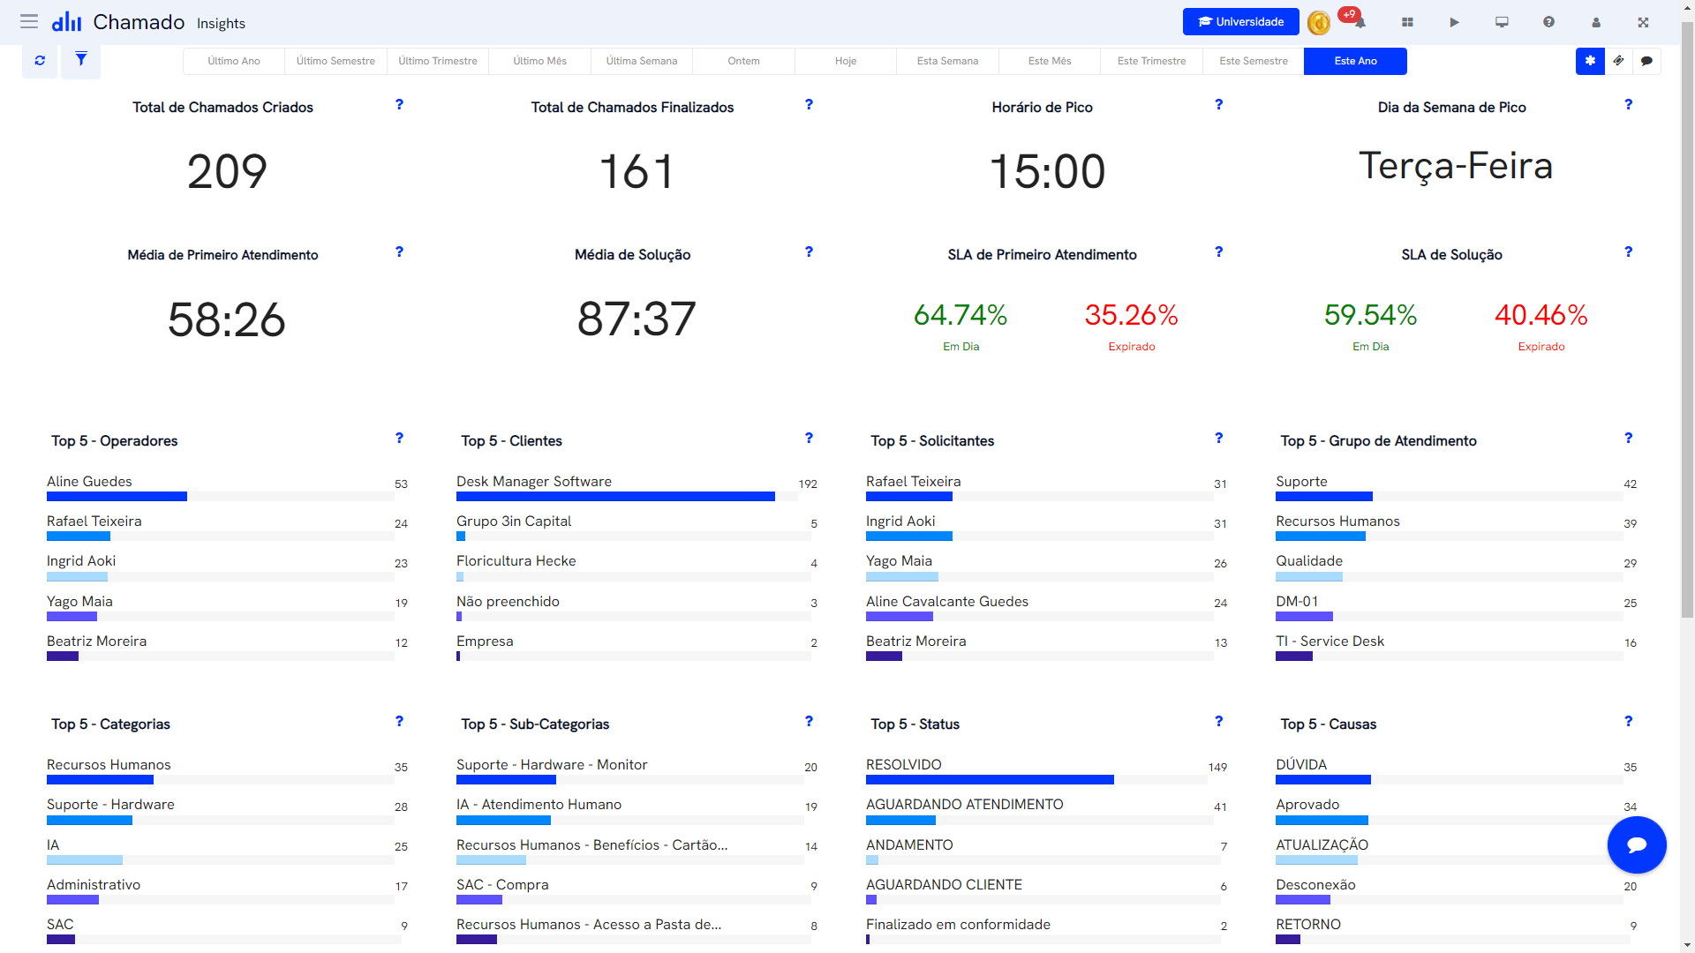The height and width of the screenshot is (953, 1695).
Task: Select the Este Ano period tab
Action: pyautogui.click(x=1355, y=61)
